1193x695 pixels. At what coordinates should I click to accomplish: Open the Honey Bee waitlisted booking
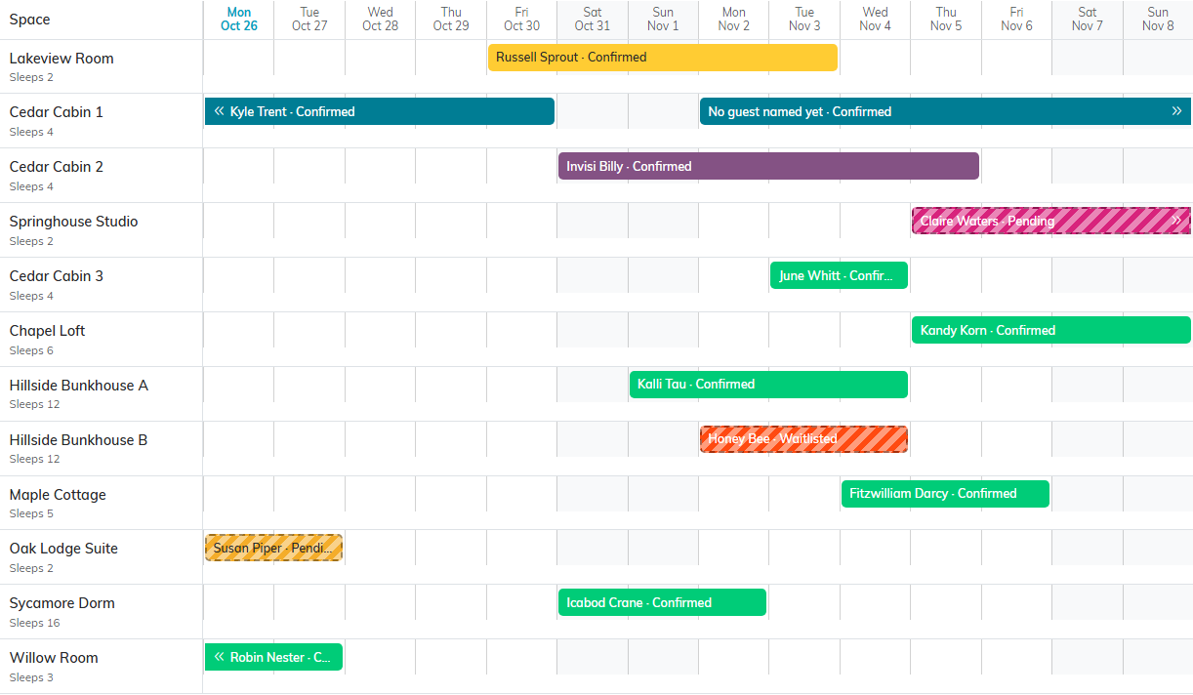pyautogui.click(x=804, y=439)
